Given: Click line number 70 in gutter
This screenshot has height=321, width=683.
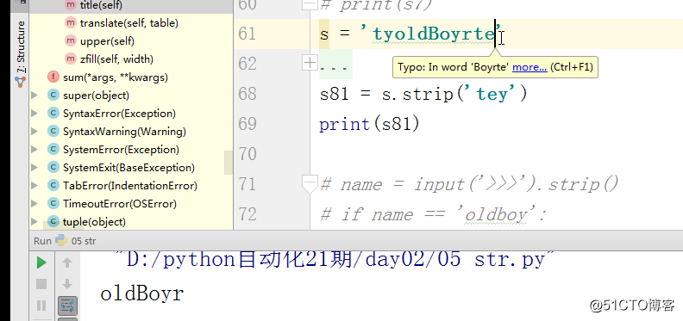Looking at the screenshot, I should [248, 154].
